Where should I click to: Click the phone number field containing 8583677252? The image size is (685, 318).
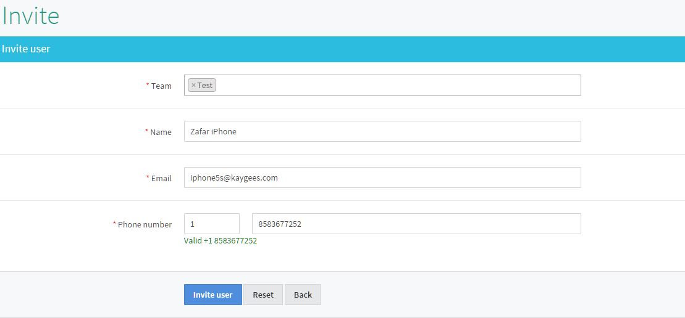pyautogui.click(x=416, y=224)
